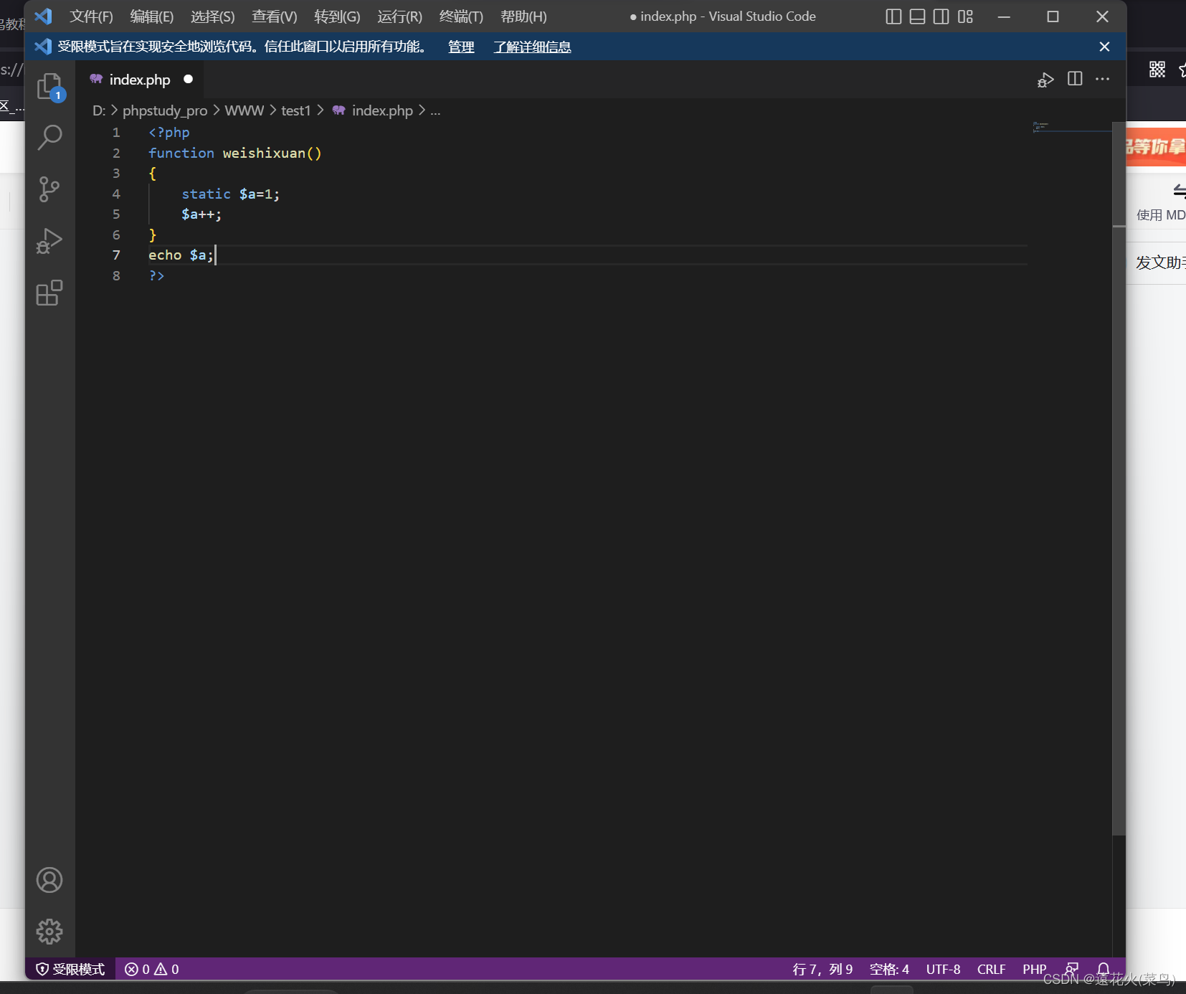This screenshot has height=994, width=1186.
Task: Click the ?> closing tag on line 8
Action: point(157,275)
